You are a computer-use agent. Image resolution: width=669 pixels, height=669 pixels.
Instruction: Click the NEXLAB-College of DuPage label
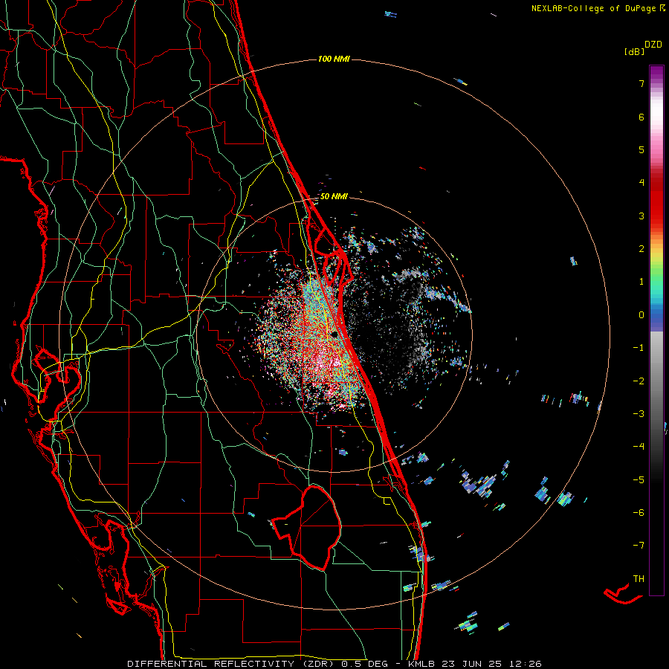click(x=598, y=8)
